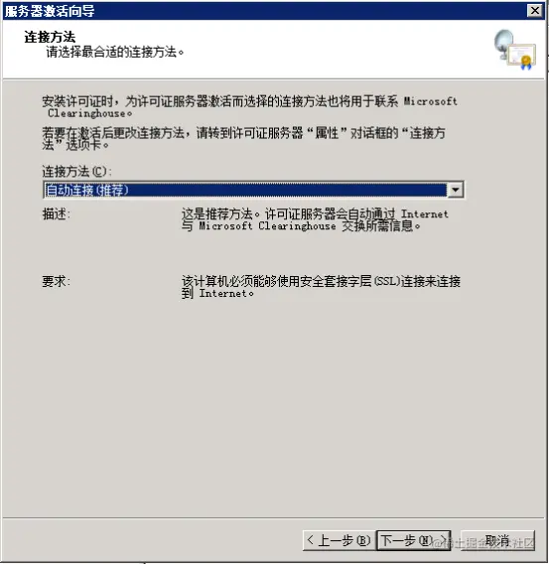Screen dimensions: 550x565
Task: Click the Microsoft Clearinghouse 交换所需信息 line
Action: pyautogui.click(x=301, y=226)
